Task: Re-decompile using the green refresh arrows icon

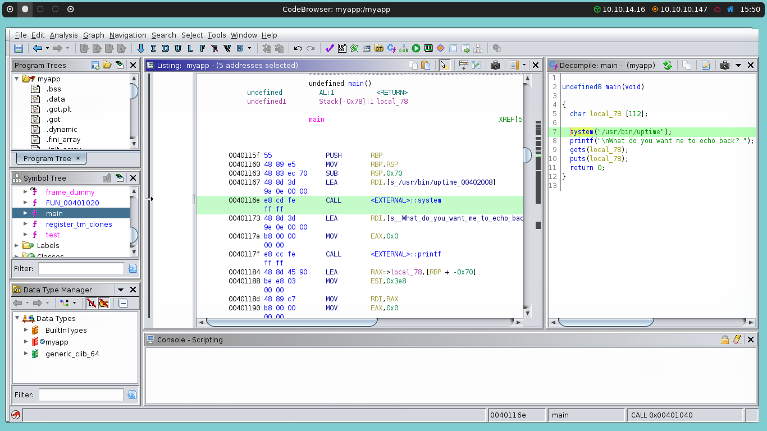Action: click(668, 65)
